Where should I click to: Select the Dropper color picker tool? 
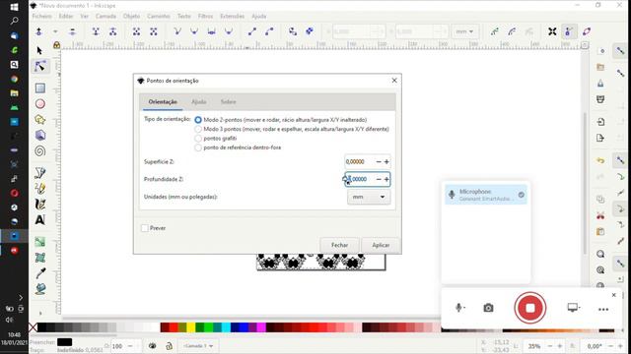click(x=39, y=273)
